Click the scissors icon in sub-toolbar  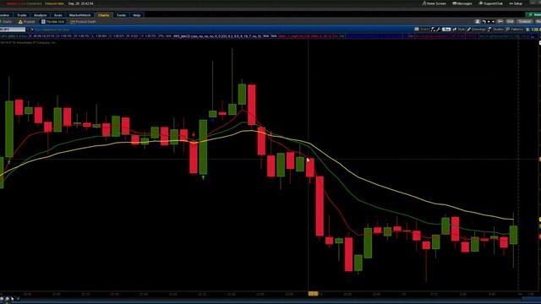[500, 22]
